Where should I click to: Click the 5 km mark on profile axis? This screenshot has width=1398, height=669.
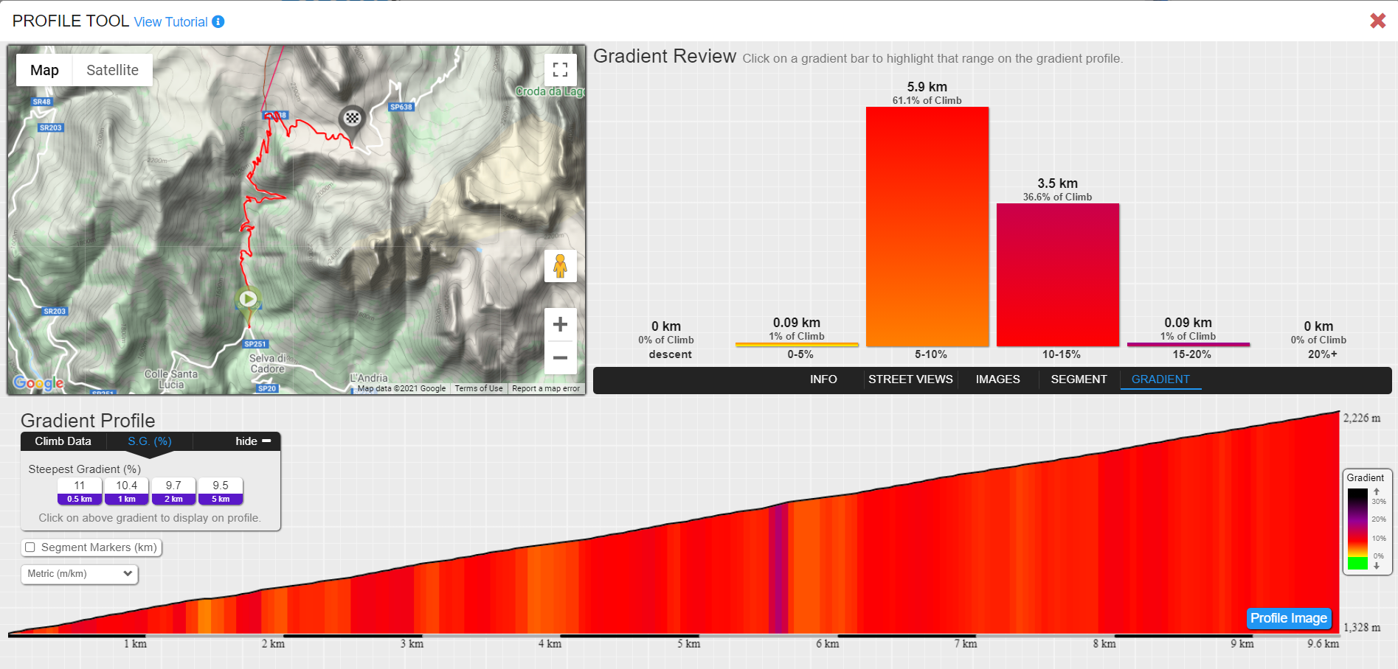(689, 644)
